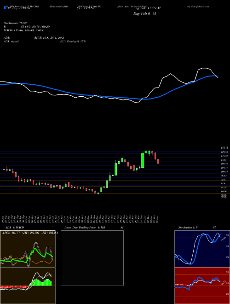This screenshot has height=304, width=230.
Task: Click the tallest green candlestick near price peak
Action: click(x=143, y=160)
